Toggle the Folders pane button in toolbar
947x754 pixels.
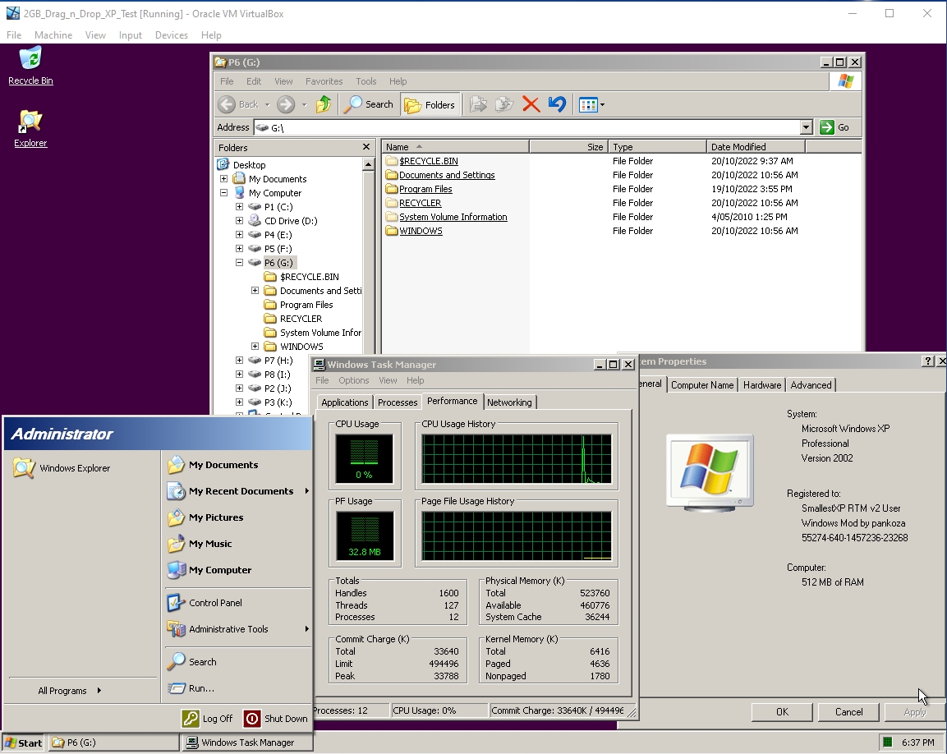430,104
